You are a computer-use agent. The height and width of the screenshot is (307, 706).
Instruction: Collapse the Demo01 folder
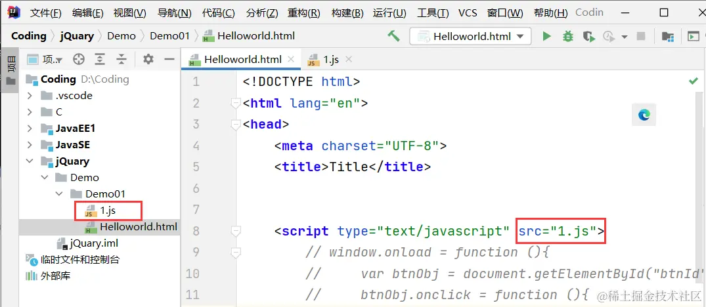(x=59, y=194)
